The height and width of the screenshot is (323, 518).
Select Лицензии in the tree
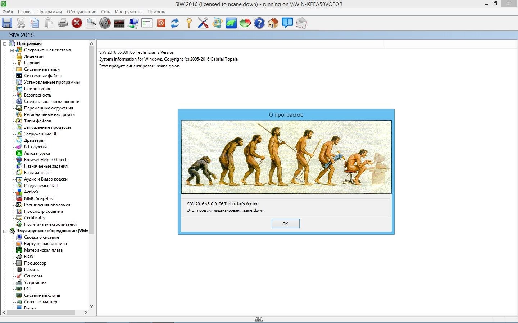34,56
